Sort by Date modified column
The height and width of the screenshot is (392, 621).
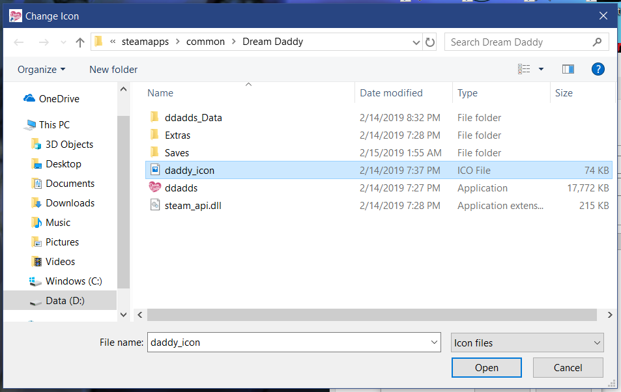coord(391,93)
